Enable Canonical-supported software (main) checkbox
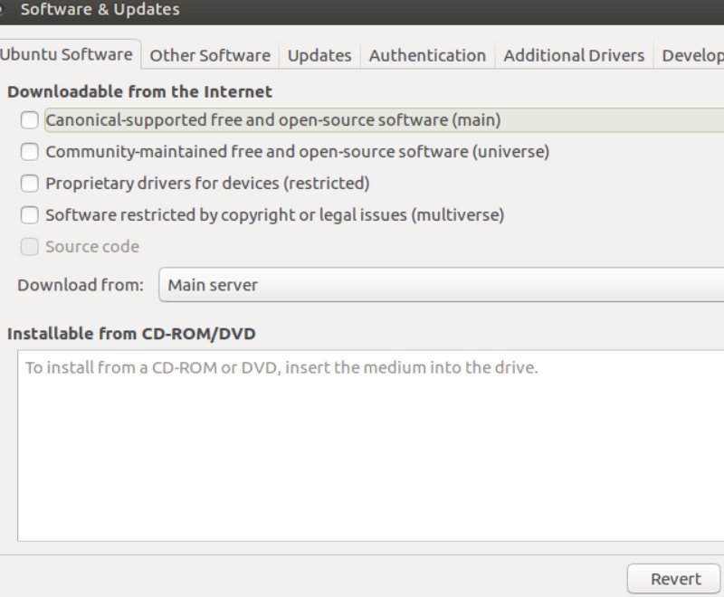Viewport: 724px width, 597px height. pos(30,120)
